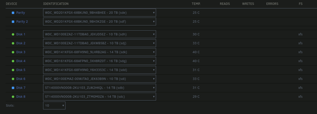Open the Disk 7 device page link
This screenshot has width=317, height=114.
[x=21, y=88]
